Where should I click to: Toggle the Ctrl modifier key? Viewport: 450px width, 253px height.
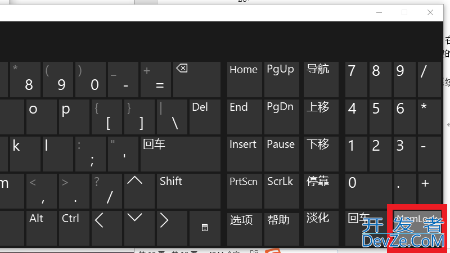click(x=74, y=228)
